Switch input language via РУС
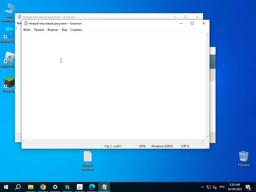256x192 pixels. [x=222, y=187]
